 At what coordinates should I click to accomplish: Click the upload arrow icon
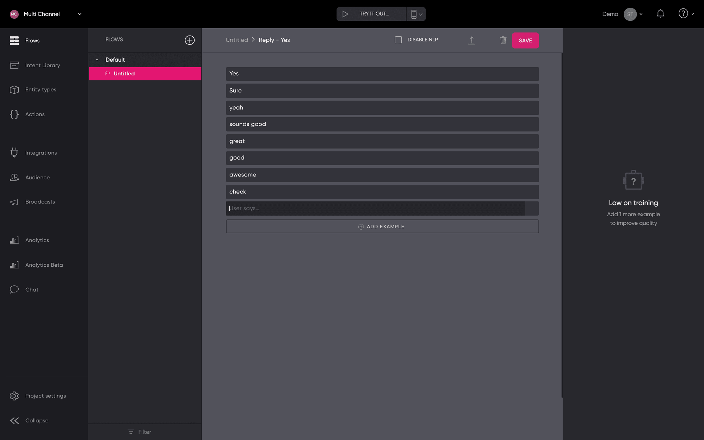click(471, 40)
